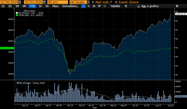The width and height of the screenshot is (187, 109).
Task: Click the Feb 14 date axis label
Action: tap(48, 105)
